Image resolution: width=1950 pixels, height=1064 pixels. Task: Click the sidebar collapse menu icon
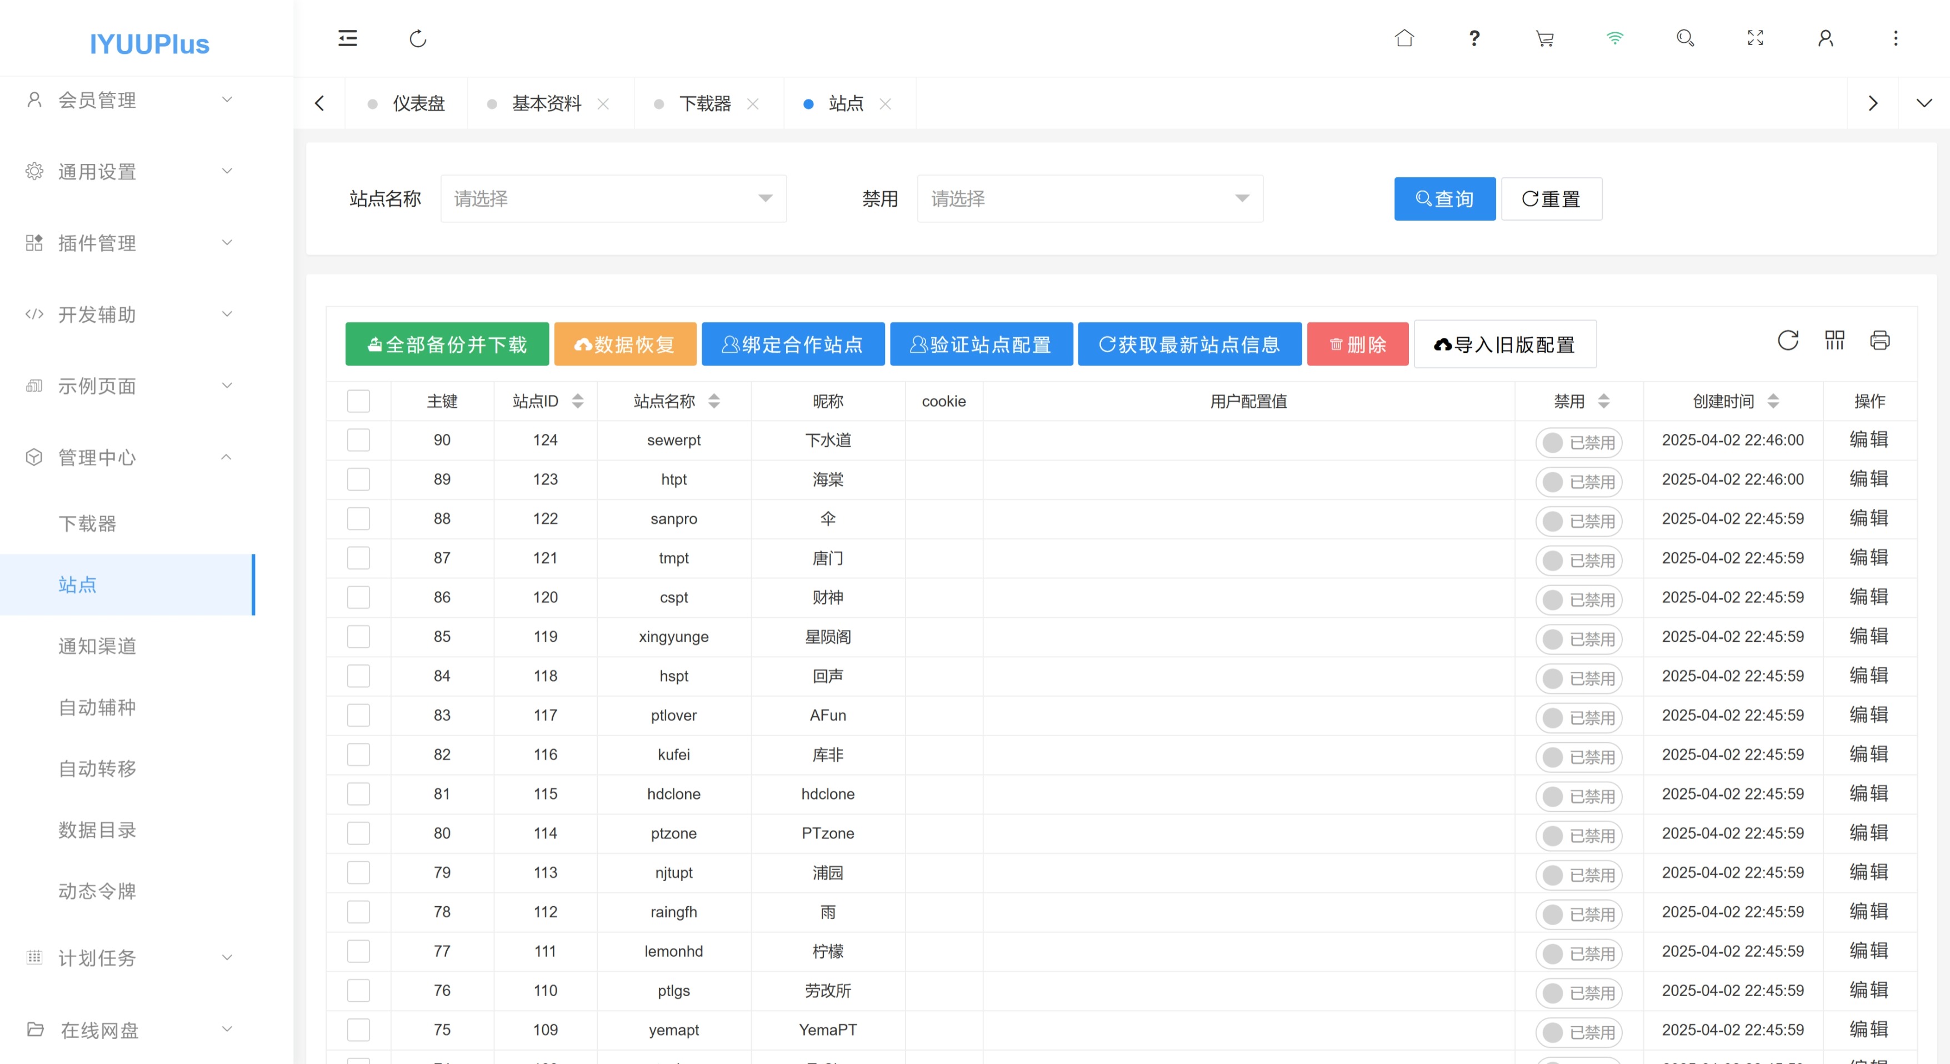347,38
